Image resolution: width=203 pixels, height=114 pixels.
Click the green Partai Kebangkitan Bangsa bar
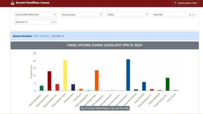click(41, 88)
